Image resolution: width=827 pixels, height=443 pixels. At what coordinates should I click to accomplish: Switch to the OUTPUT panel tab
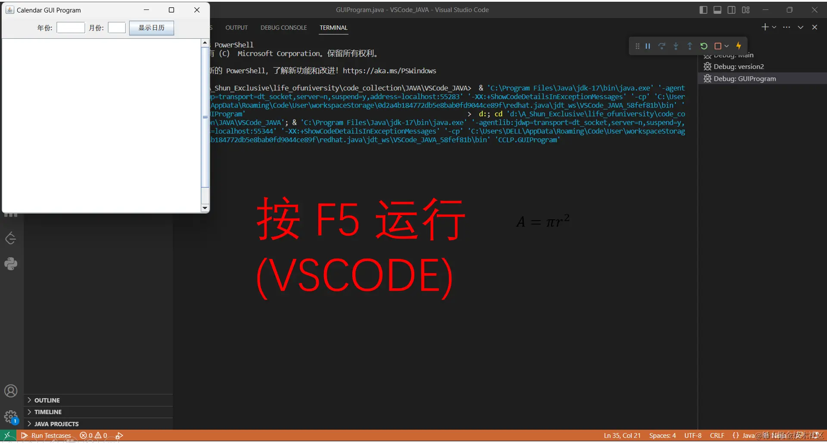click(236, 28)
